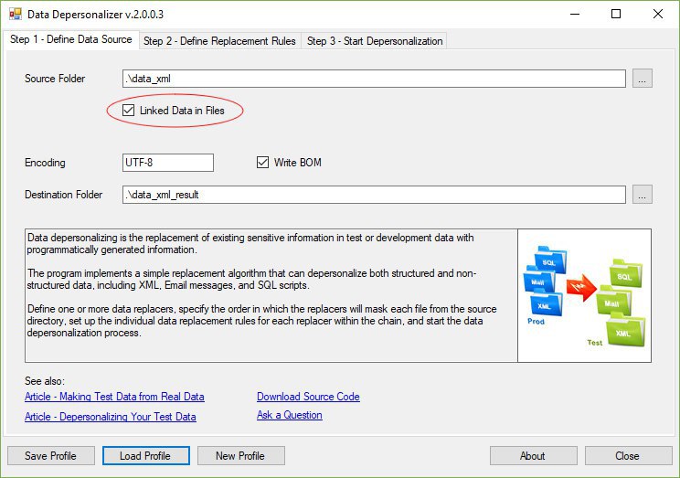The height and width of the screenshot is (478, 680).
Task: Minimize the Data Depersonalizer window
Action: [x=575, y=14]
